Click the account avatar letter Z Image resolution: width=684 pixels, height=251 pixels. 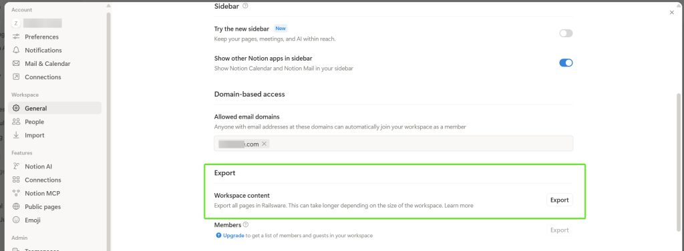click(x=16, y=23)
